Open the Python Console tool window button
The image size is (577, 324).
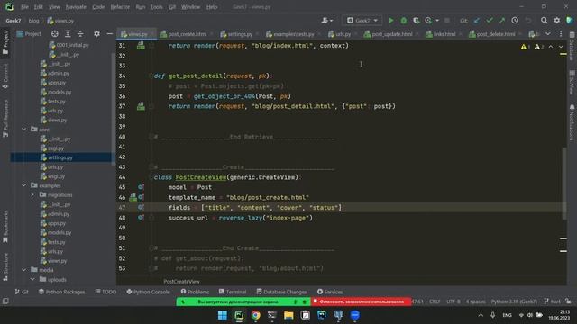tap(148, 292)
